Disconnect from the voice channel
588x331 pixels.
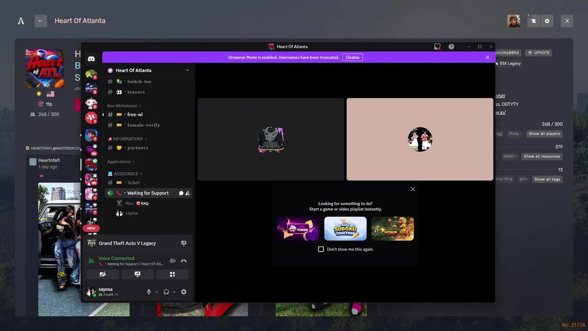coord(184,261)
